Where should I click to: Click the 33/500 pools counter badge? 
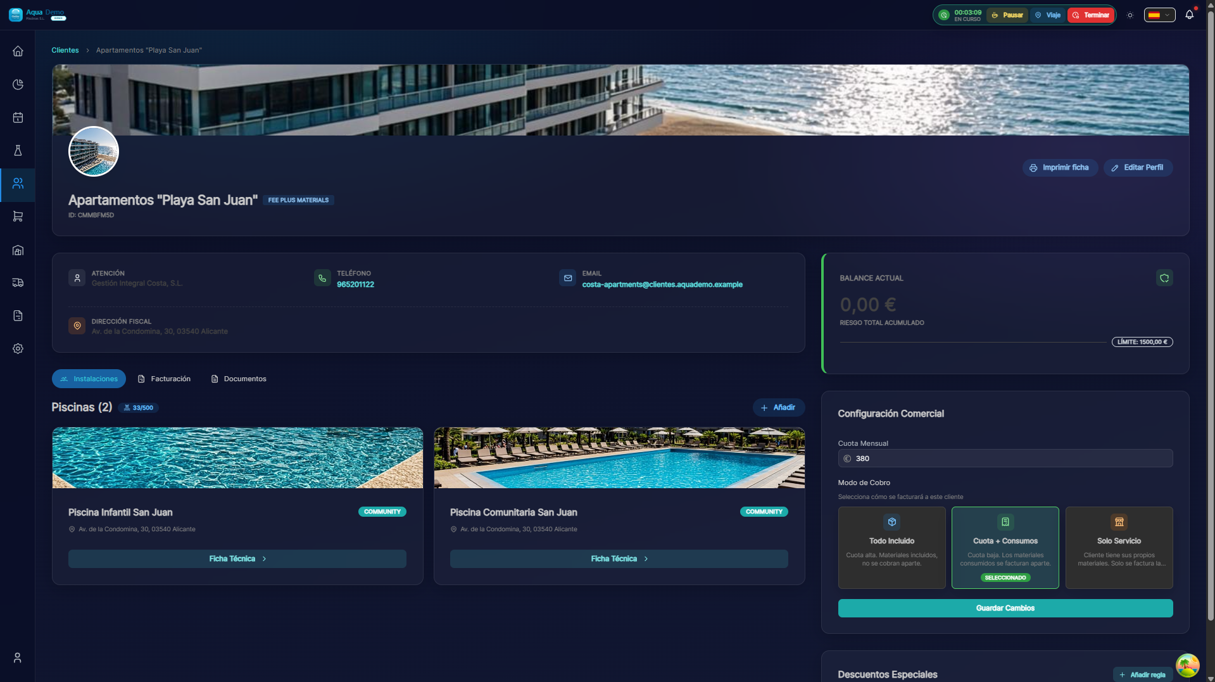138,408
